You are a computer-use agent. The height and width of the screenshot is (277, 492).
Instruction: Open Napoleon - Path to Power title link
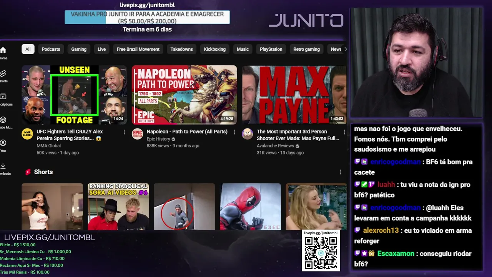click(x=187, y=132)
